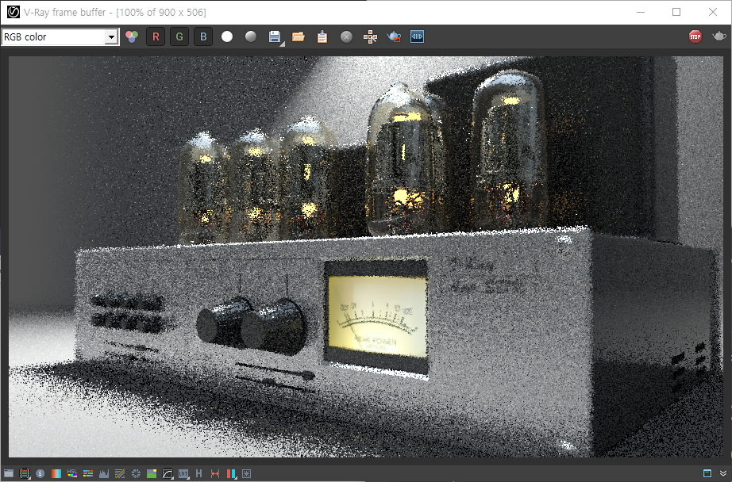The height and width of the screenshot is (482, 732).
Task: Show pixel information from the status bar
Action: tap(40, 474)
